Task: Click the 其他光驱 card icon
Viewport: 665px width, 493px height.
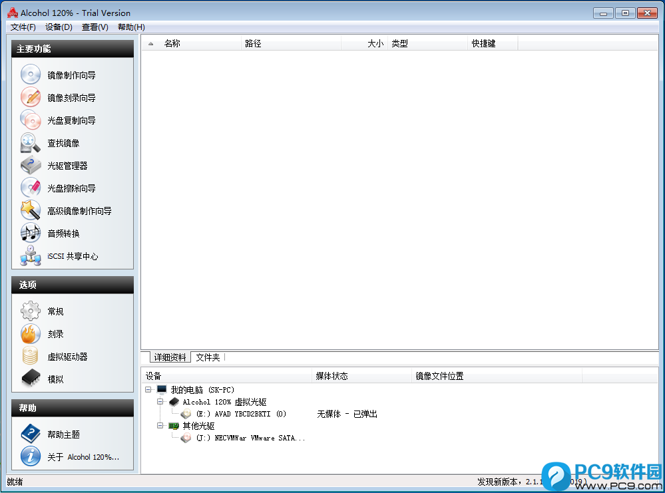Action: coord(174,426)
